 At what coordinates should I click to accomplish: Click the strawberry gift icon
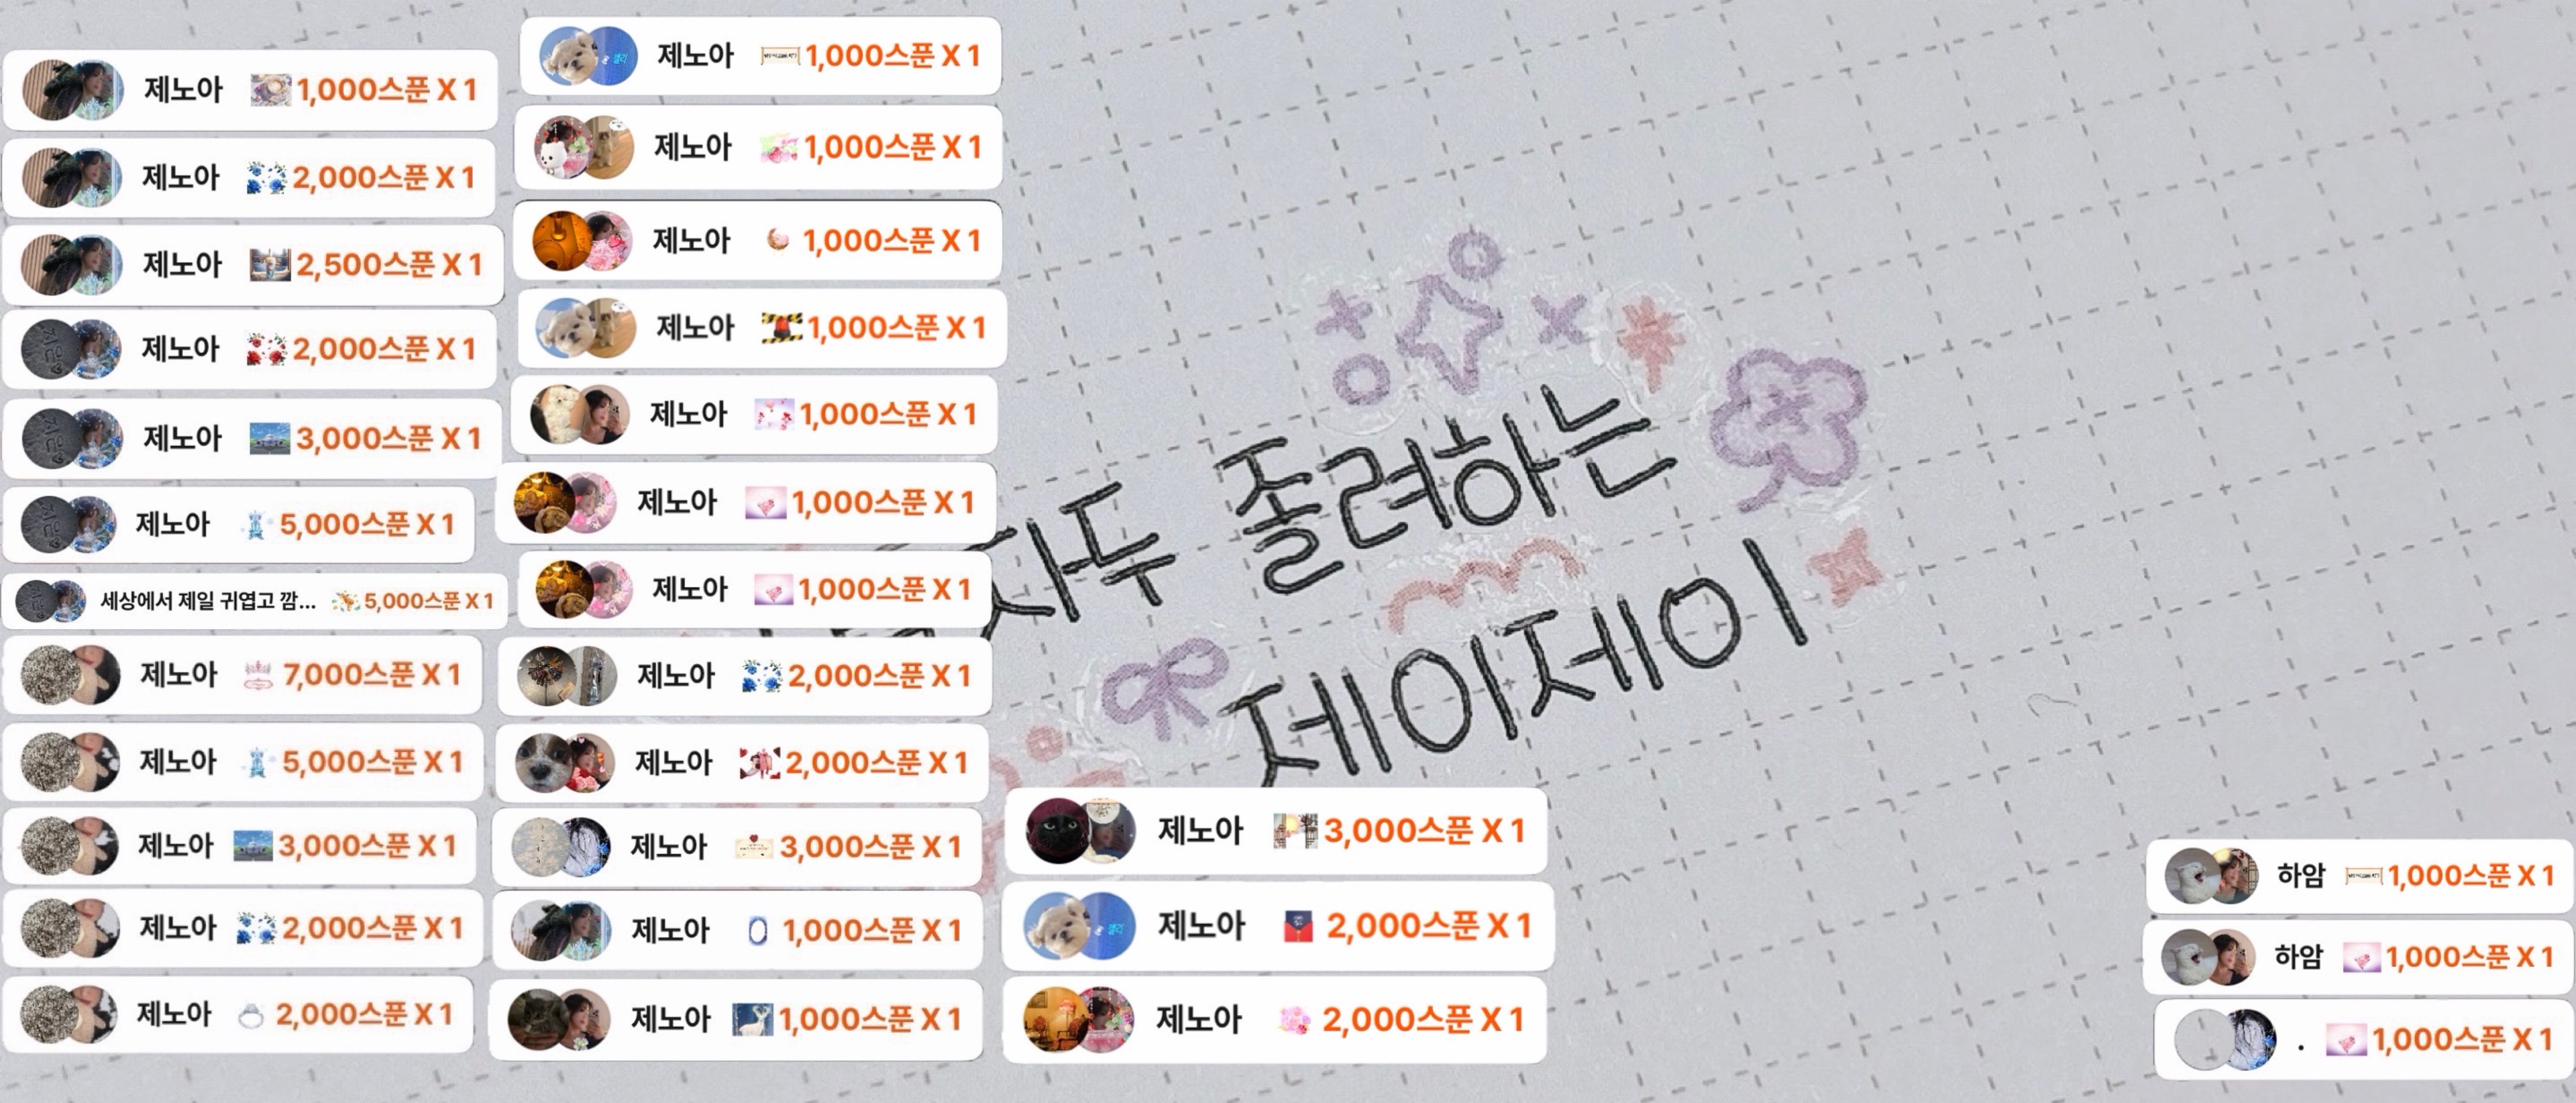(778, 148)
